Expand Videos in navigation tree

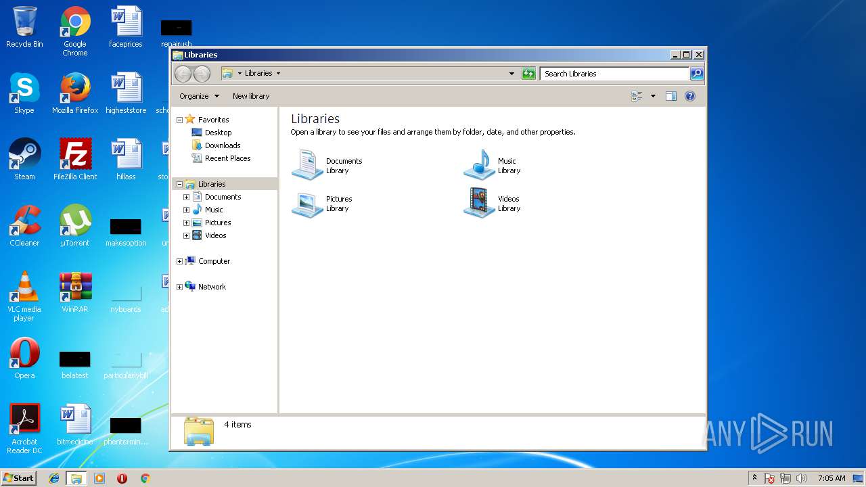pyautogui.click(x=186, y=235)
